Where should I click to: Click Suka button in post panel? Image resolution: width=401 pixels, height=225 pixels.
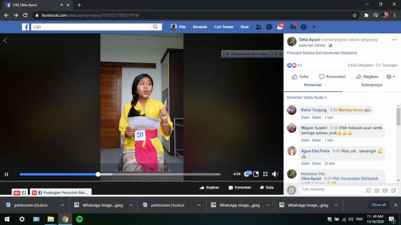[x=300, y=76]
